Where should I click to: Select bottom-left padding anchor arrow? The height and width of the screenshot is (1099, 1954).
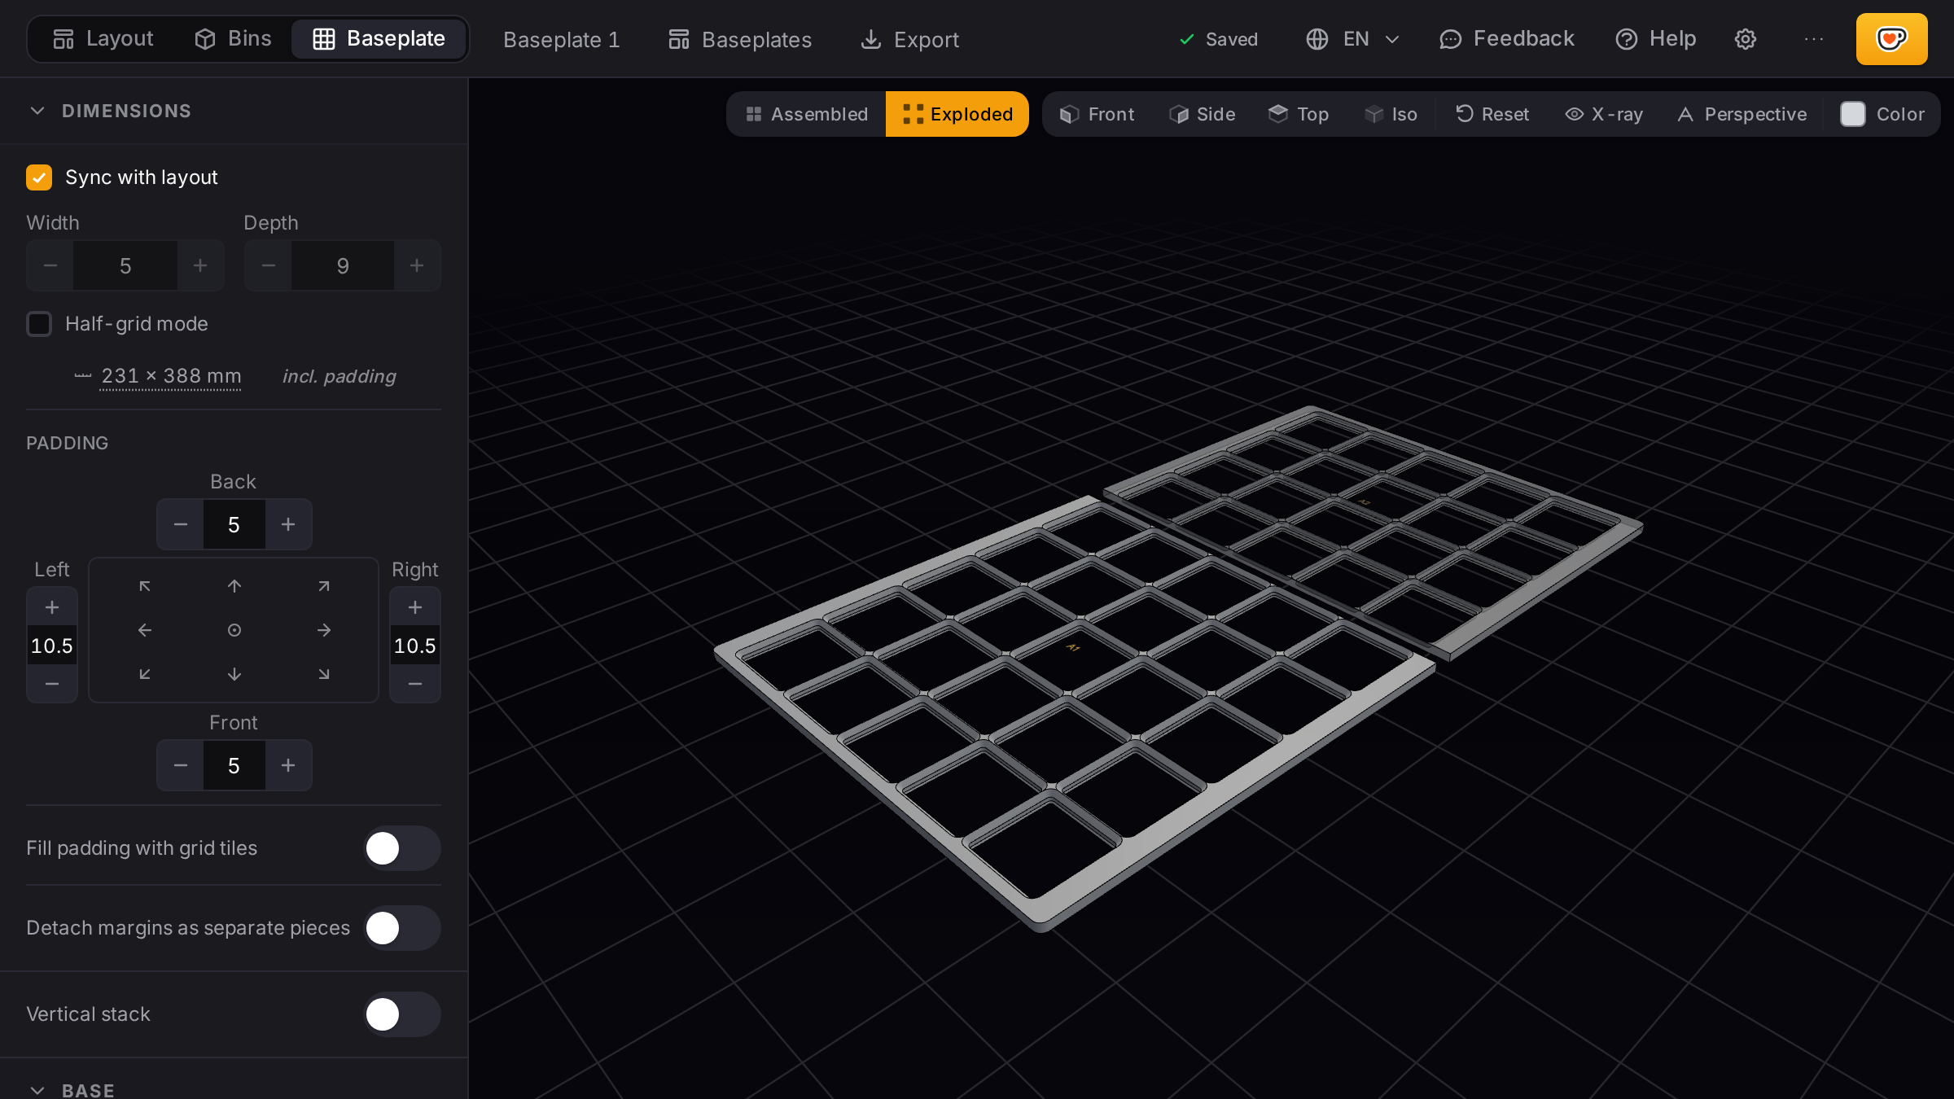[145, 674]
